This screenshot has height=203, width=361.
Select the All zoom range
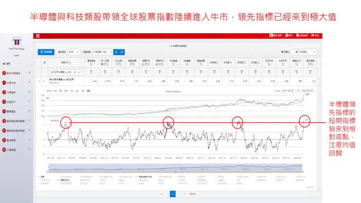88,91
